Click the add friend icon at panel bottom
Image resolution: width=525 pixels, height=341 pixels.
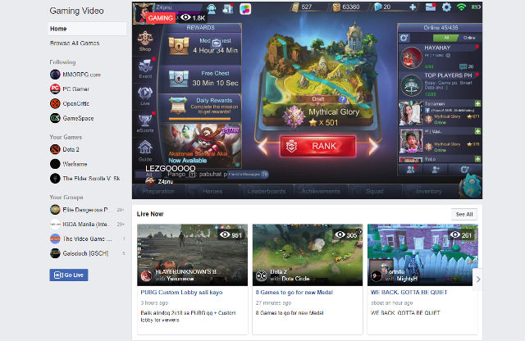tap(436, 170)
